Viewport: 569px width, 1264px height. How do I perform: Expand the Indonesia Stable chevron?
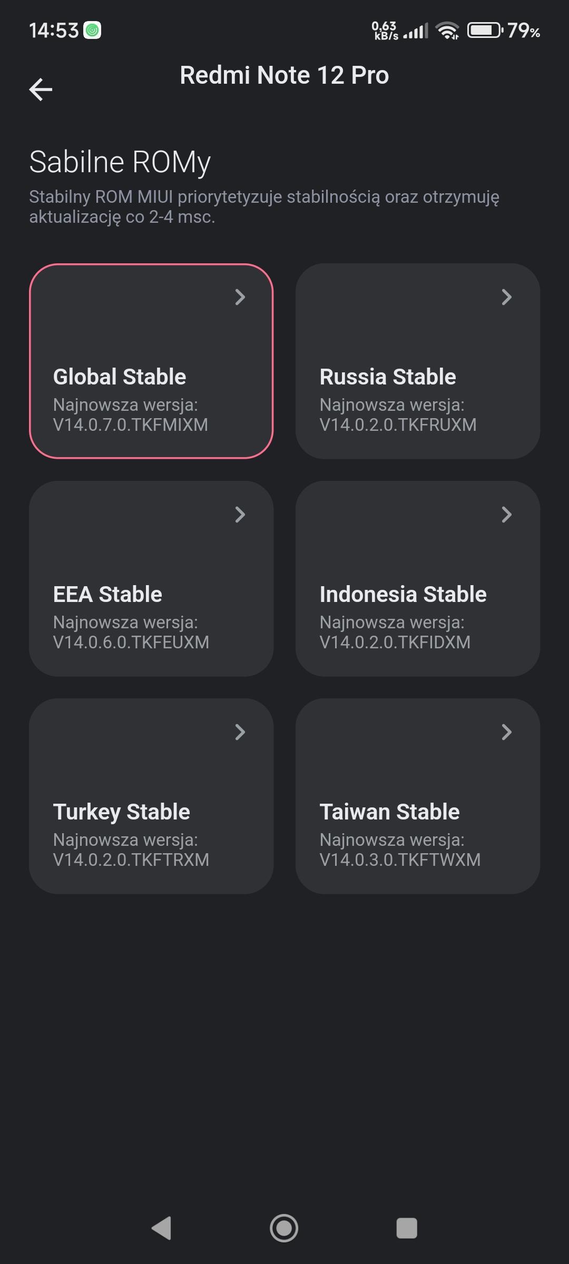click(506, 515)
